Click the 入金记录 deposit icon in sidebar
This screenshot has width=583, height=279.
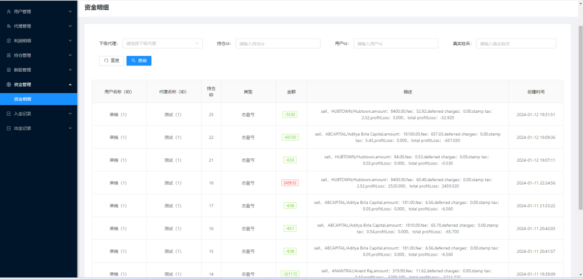9,114
